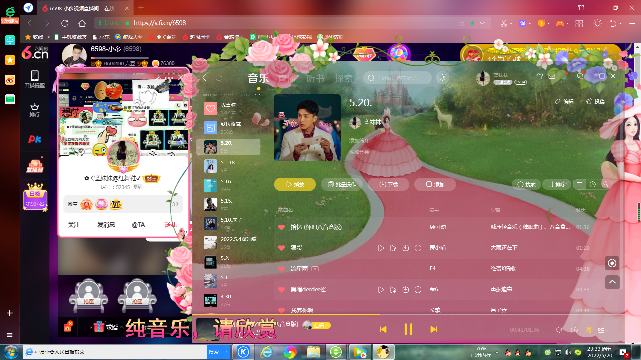Open the music player main menu icon

[x=564, y=76]
